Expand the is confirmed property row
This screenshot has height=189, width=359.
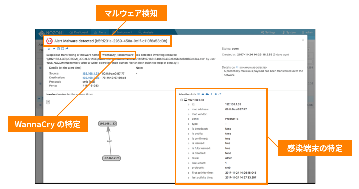(189, 139)
